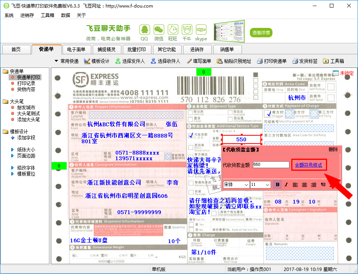Click the 微信 WeChat icon

click(x=159, y=30)
